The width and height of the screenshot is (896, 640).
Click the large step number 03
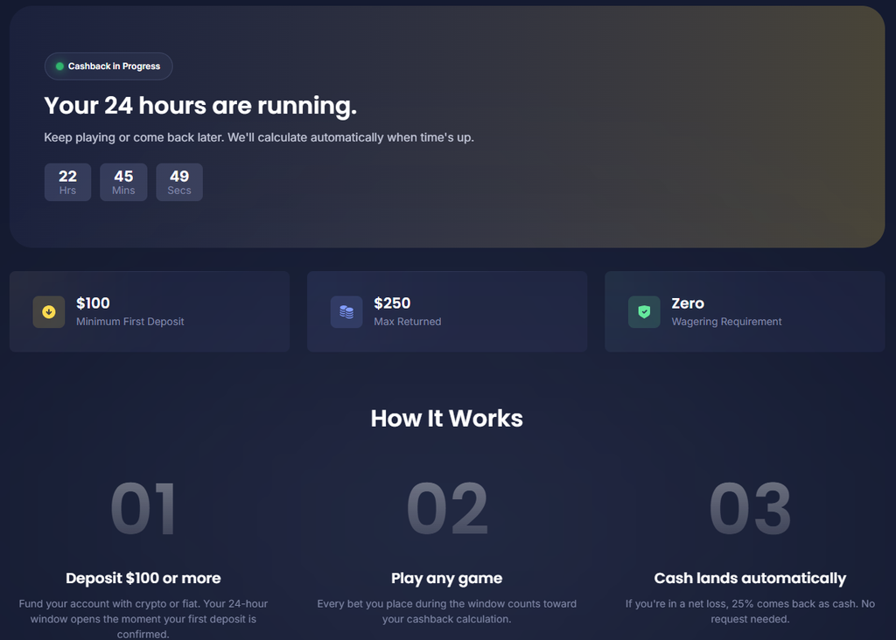pos(750,509)
